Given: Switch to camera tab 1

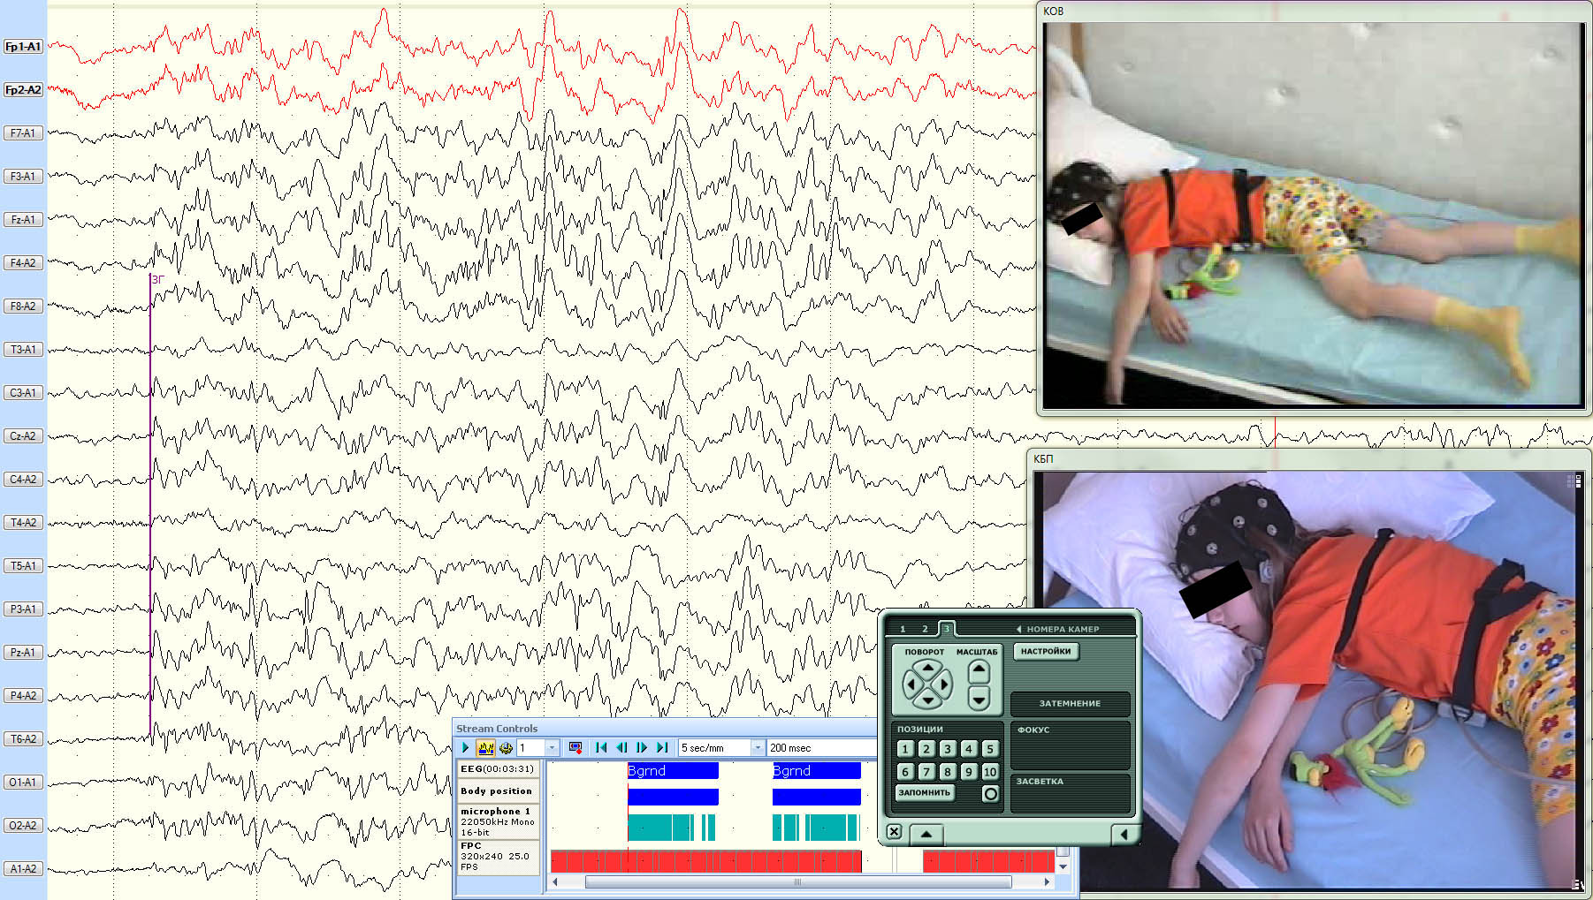Looking at the screenshot, I should point(903,629).
